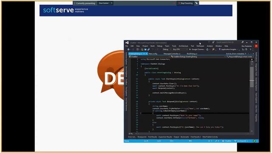
Task: Open the Find Results panel tab
Action: [x=152, y=137]
